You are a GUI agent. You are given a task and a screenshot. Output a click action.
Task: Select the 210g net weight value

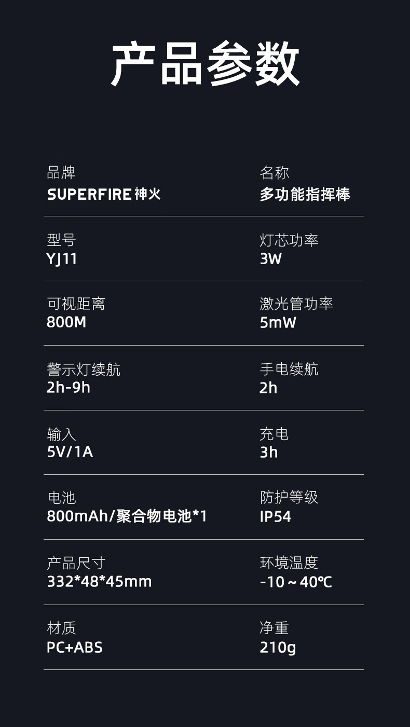pyautogui.click(x=278, y=647)
